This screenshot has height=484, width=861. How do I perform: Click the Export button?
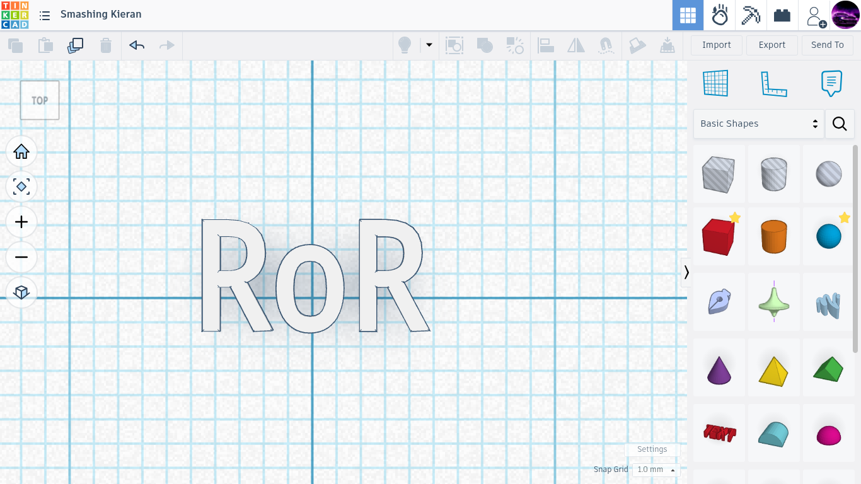click(x=771, y=45)
